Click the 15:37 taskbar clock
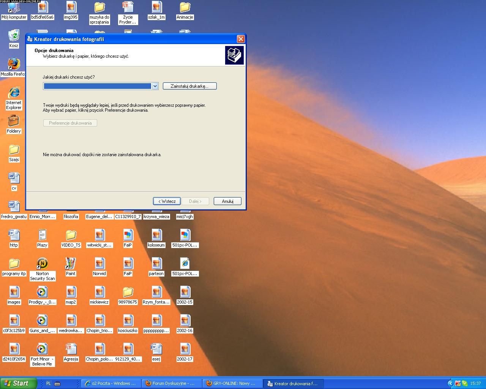The width and height of the screenshot is (486, 389). (x=475, y=383)
